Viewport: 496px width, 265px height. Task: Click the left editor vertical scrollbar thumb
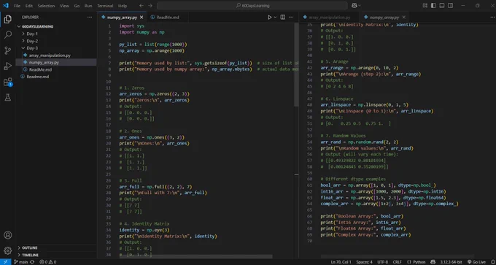point(296,65)
